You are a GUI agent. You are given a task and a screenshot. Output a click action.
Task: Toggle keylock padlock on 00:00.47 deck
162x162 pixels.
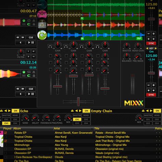(x=34, y=24)
